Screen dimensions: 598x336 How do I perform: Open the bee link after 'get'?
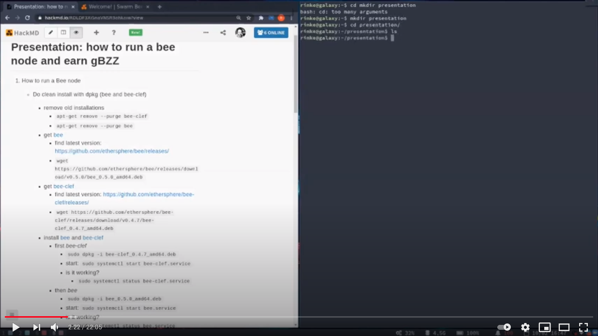58,135
